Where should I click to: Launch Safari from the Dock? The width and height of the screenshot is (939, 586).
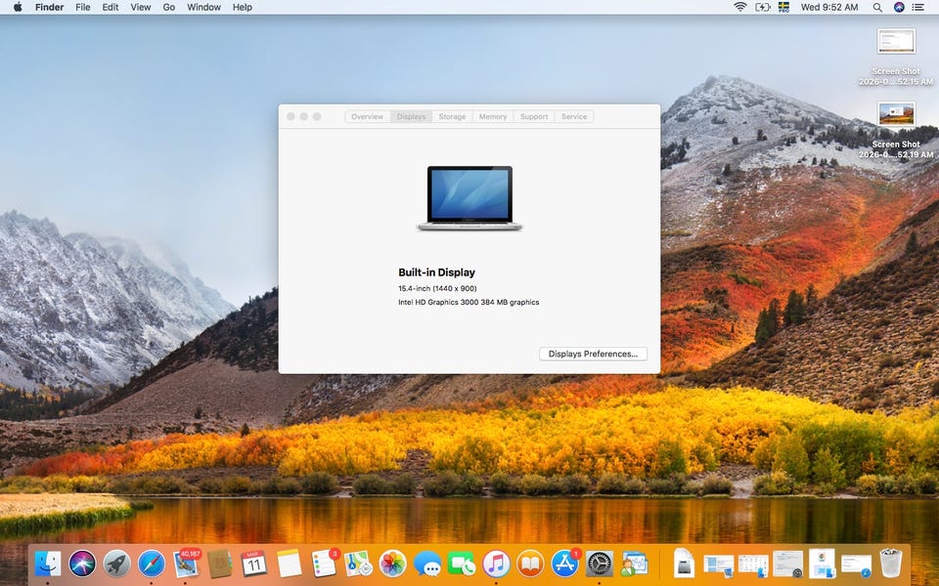tap(152, 563)
